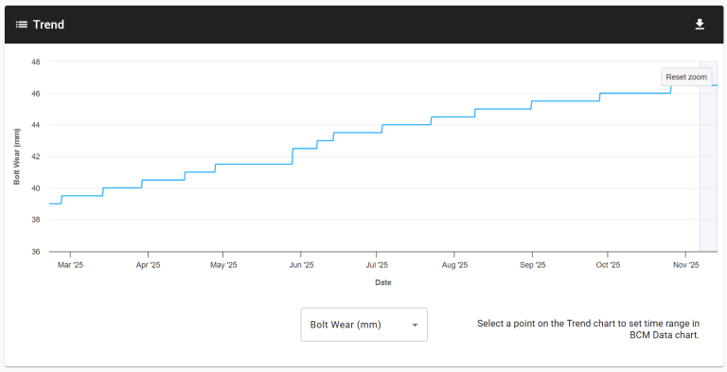Image resolution: width=727 pixels, height=372 pixels.
Task: Click the 'Select a point on the Trend chart' hint
Action: pos(588,328)
